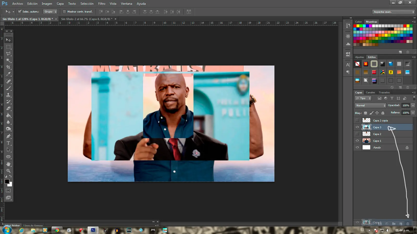The width and height of the screenshot is (417, 234).
Task: Hide the Capa 1 layer
Action: 357,141
